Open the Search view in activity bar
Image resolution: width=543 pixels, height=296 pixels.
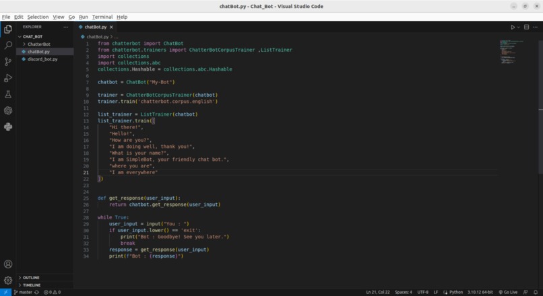[x=8, y=45]
